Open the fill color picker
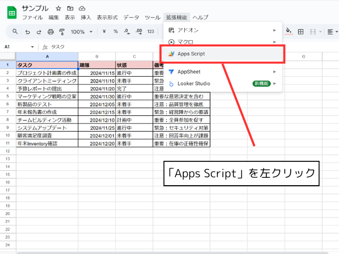339x254 pixels. 289,31
